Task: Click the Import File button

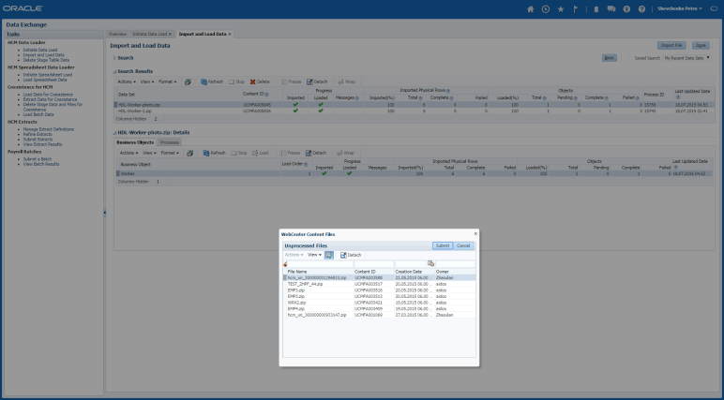Action: coord(671,45)
